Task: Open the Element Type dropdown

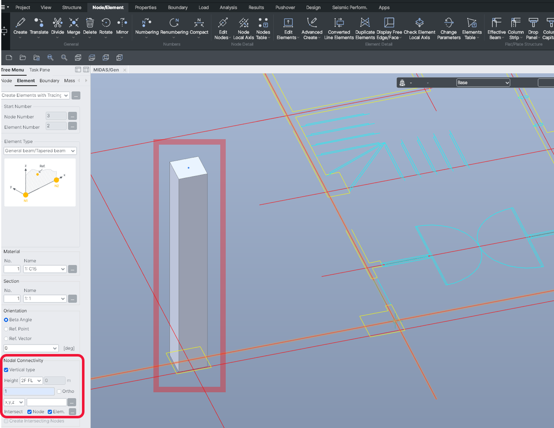Action: click(x=40, y=151)
